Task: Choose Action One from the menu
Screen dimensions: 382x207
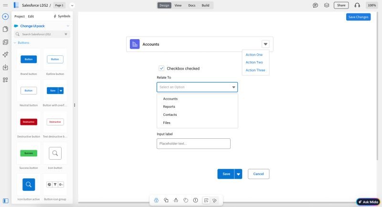Action: coord(254,55)
